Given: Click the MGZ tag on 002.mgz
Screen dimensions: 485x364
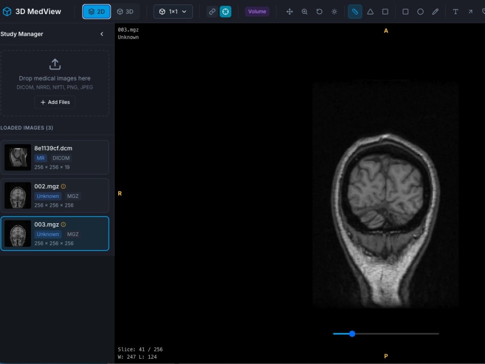Looking at the screenshot, I should pyautogui.click(x=73, y=196).
